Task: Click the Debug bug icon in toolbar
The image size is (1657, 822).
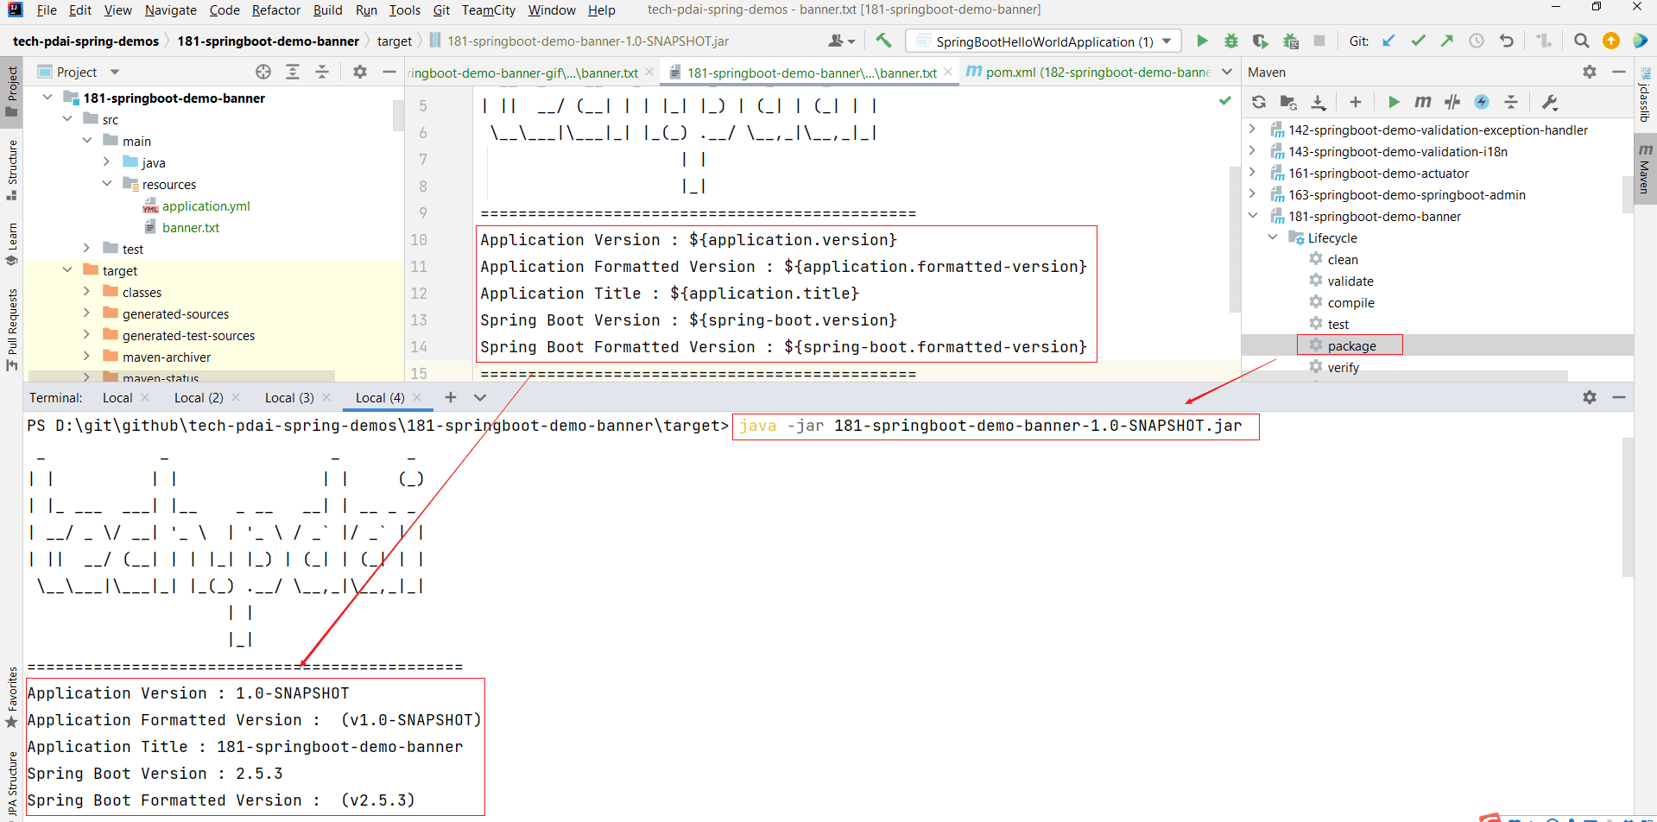Action: point(1230,41)
